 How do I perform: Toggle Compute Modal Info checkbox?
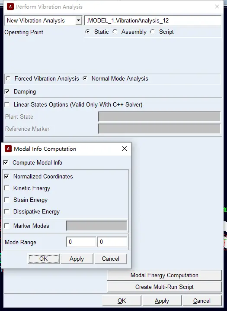(6, 162)
